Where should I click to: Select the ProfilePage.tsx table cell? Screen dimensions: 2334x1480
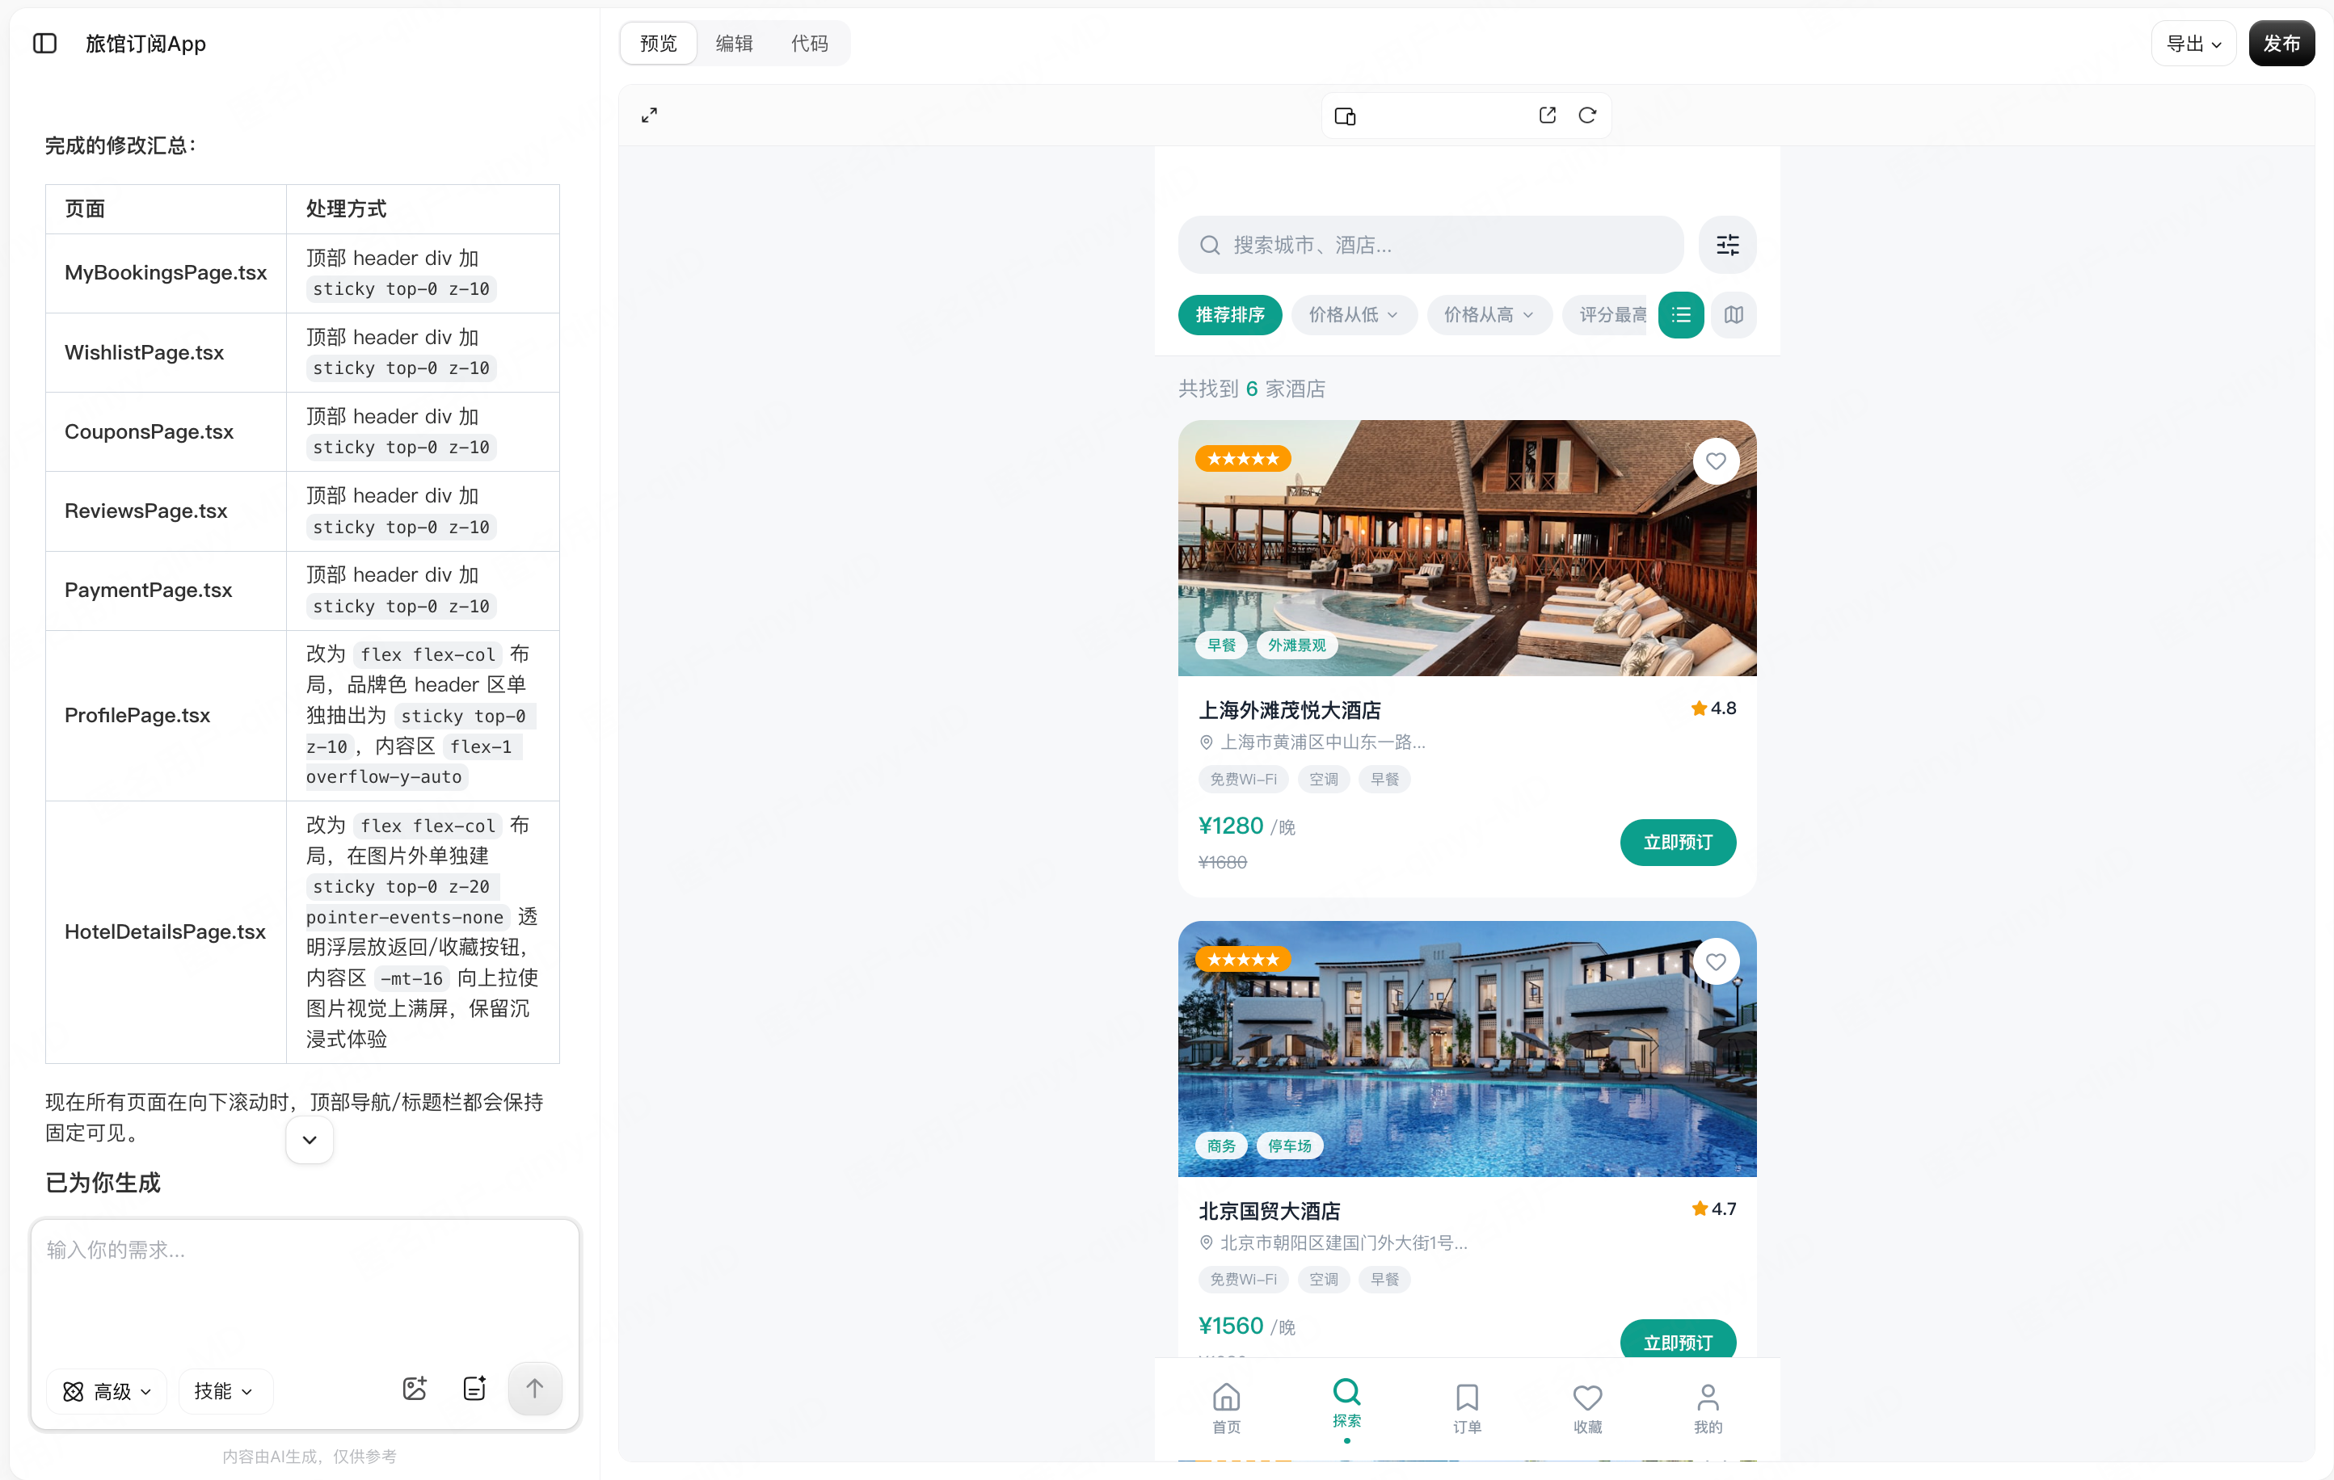coord(166,716)
